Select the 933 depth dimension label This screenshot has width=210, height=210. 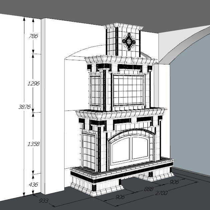[44, 201]
